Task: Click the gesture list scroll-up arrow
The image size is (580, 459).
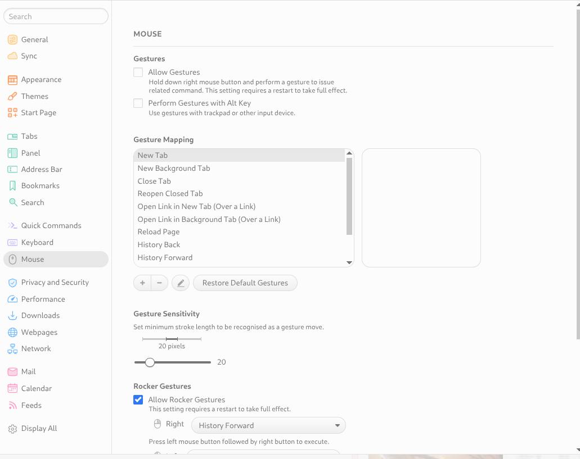Action: pyautogui.click(x=349, y=153)
